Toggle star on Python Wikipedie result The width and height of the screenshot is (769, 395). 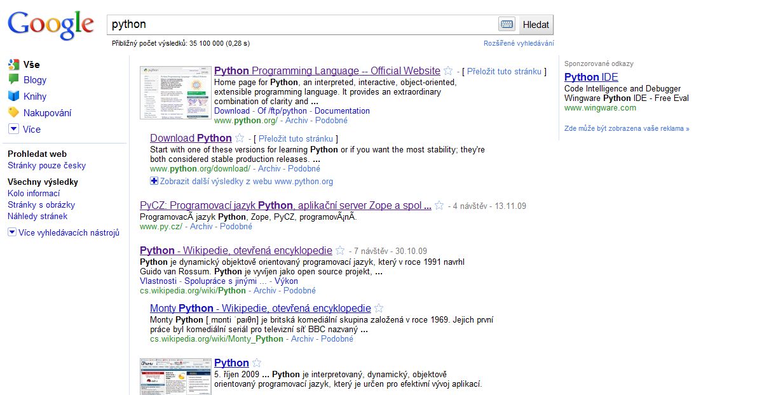click(x=340, y=250)
